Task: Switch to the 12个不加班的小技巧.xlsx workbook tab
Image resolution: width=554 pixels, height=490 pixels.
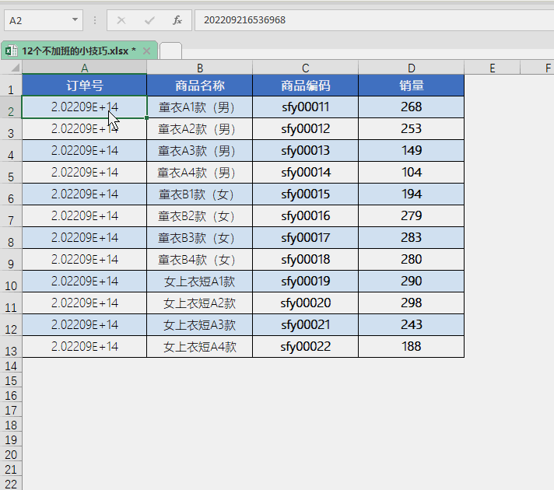Action: pyautogui.click(x=79, y=51)
